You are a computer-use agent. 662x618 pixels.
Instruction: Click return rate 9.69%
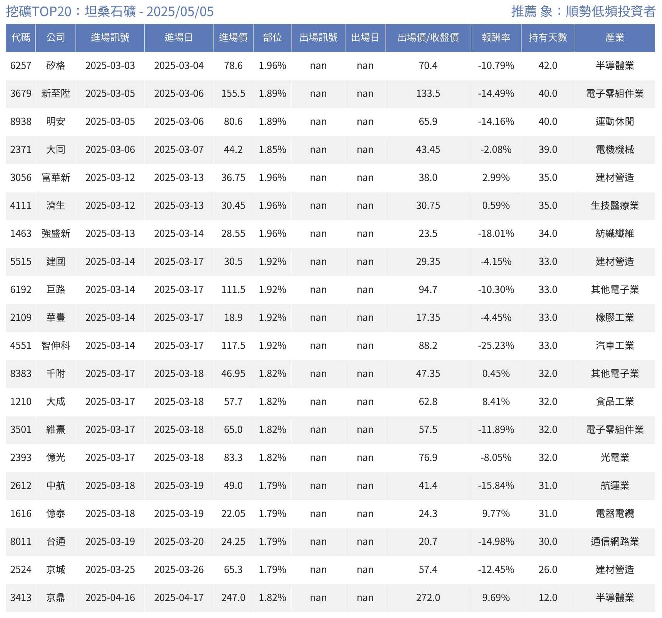pyautogui.click(x=496, y=598)
